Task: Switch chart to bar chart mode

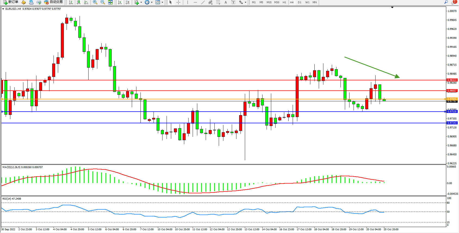Action: 71,2
